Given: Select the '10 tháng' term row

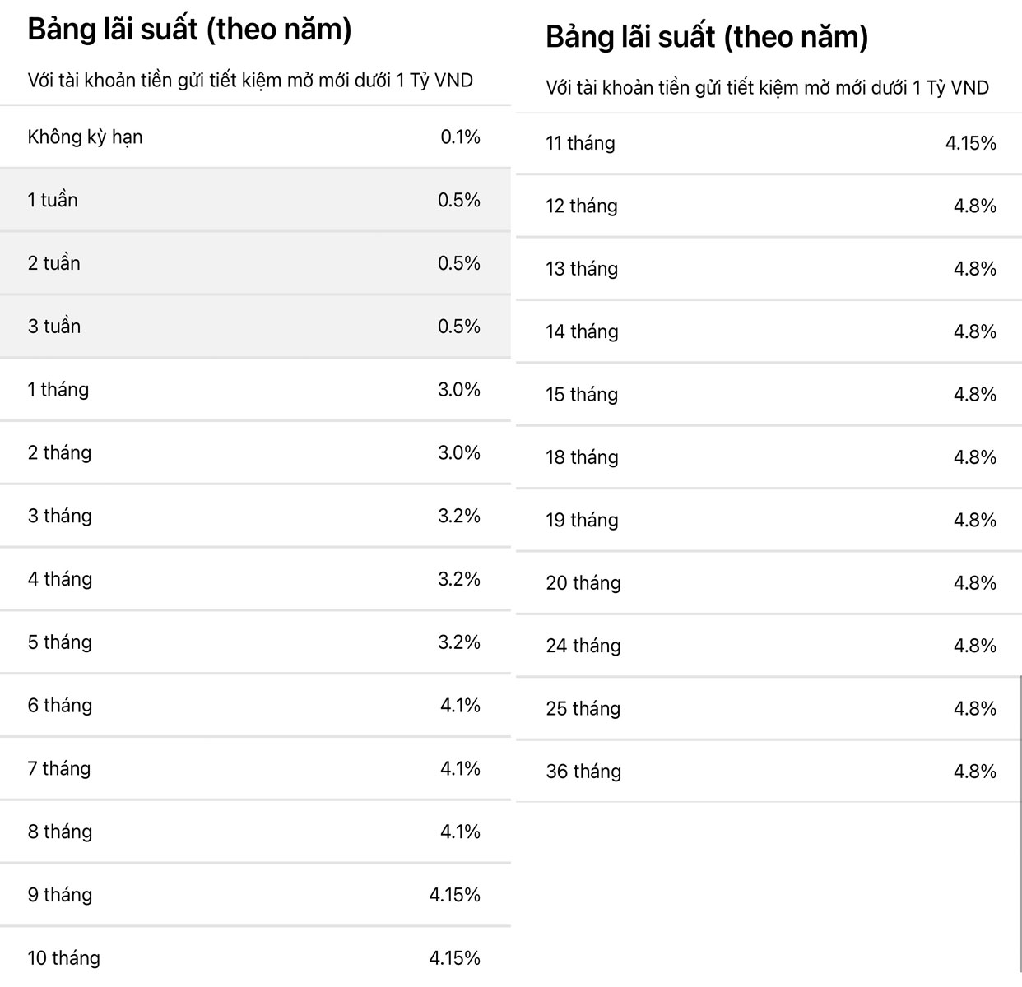Looking at the screenshot, I should point(255,958).
